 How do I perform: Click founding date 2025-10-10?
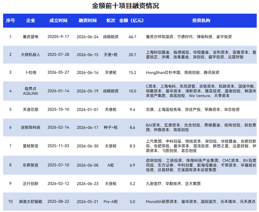pyautogui.click(x=58, y=110)
